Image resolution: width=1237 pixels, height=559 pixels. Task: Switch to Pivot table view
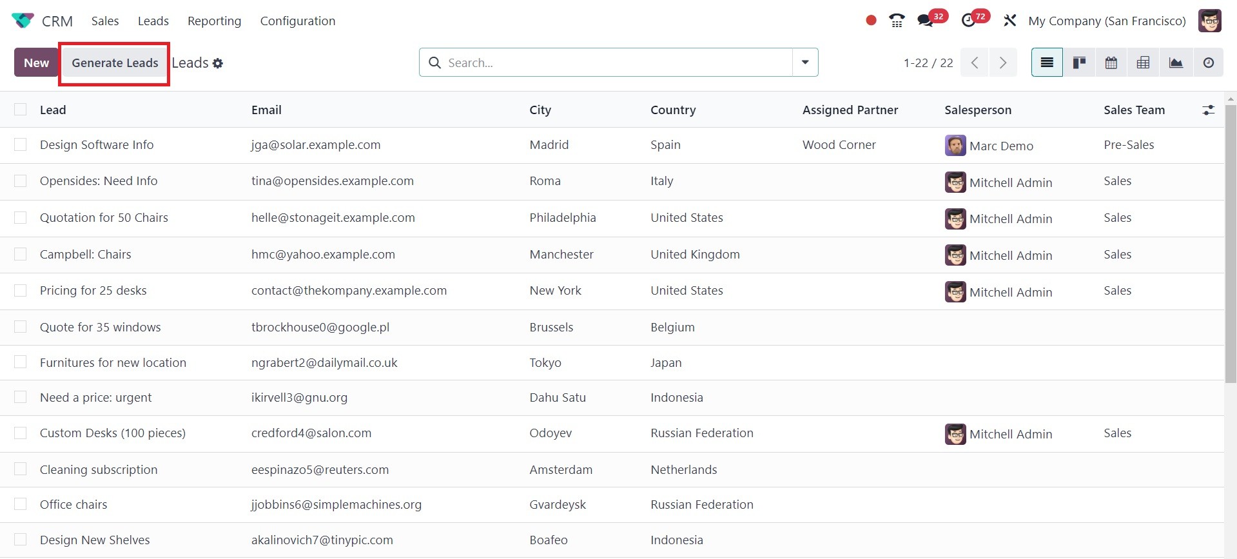coord(1143,63)
